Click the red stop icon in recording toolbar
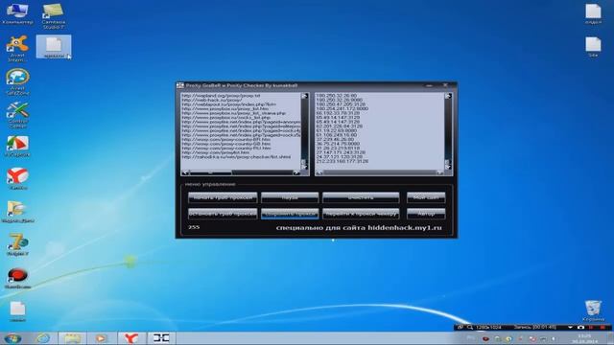 [x=602, y=327]
